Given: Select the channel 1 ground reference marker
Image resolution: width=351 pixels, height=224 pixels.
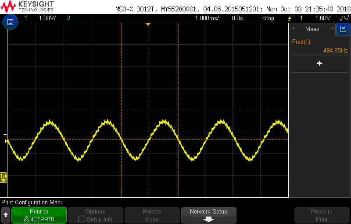Looking at the screenshot, I should 4,178.
